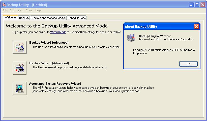
Task: Follow the Wizard Mode link
Action: click(58, 32)
